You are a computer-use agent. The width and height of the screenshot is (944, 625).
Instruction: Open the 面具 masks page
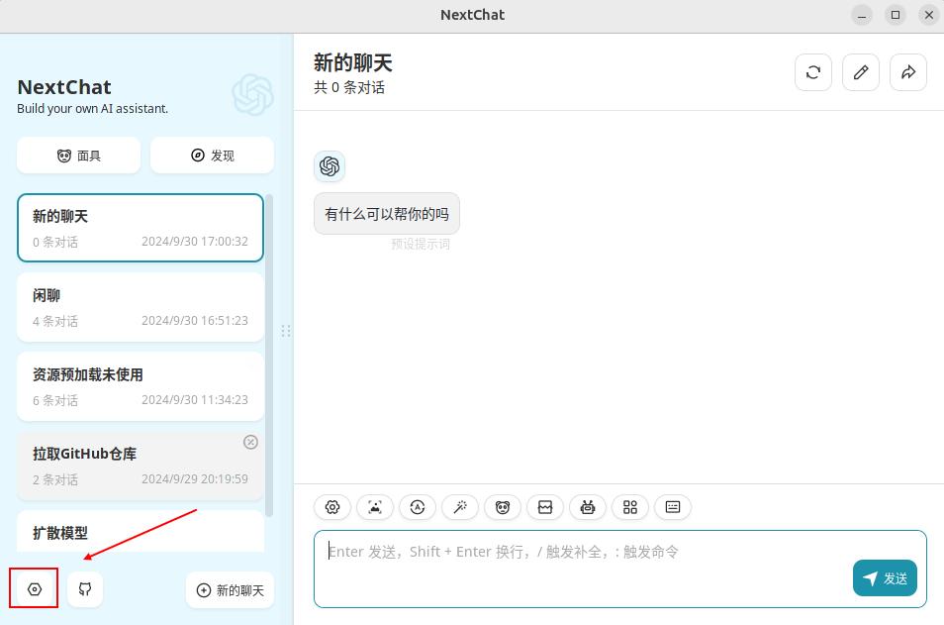click(x=79, y=156)
